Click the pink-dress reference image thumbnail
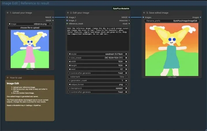 point(30,49)
